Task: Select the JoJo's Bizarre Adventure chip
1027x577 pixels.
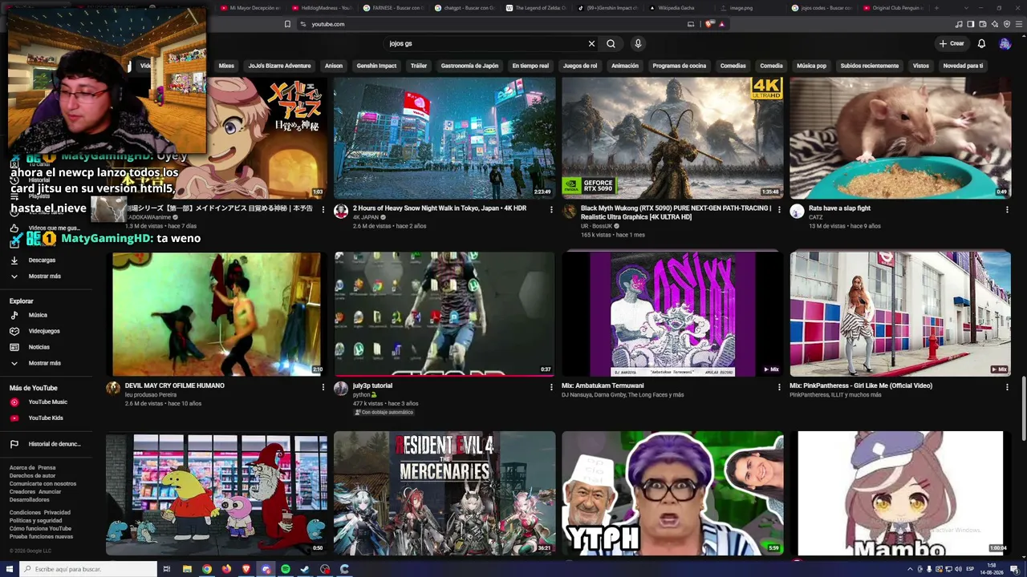Action: tap(279, 66)
